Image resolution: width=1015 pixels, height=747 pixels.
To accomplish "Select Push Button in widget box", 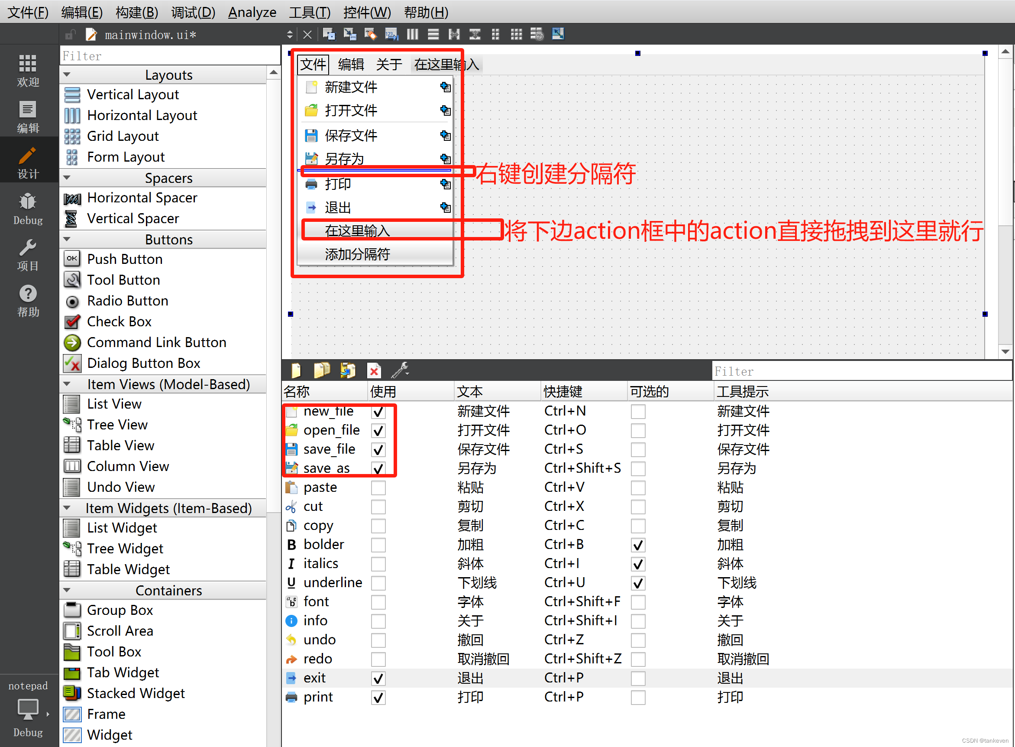I will (x=124, y=259).
